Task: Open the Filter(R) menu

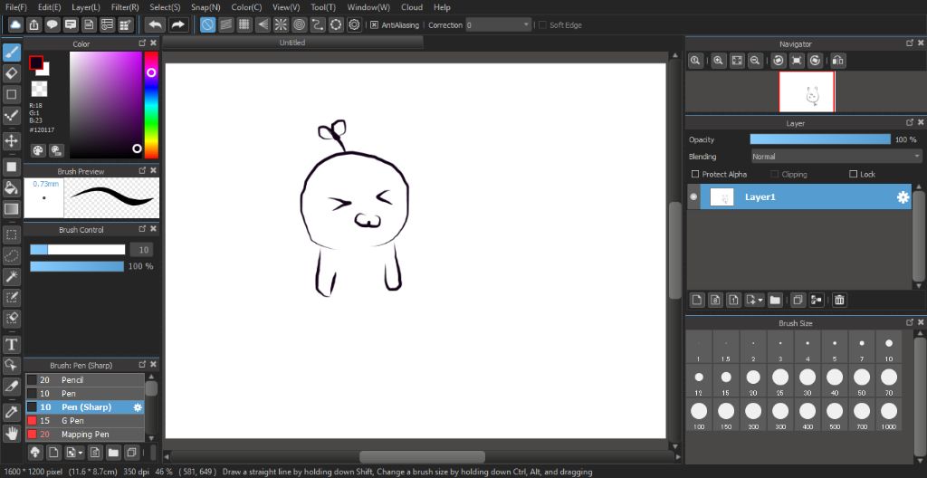Action: [125, 7]
